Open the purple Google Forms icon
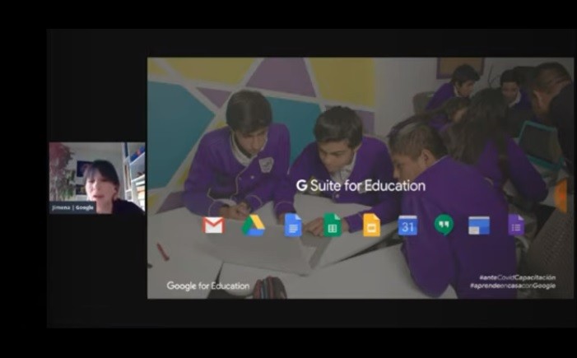This screenshot has width=577, height=358. pyautogui.click(x=516, y=225)
